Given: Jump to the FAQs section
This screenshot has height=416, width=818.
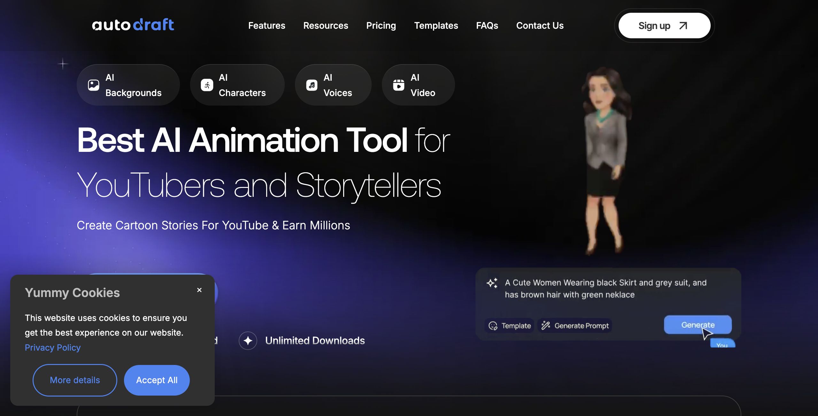Looking at the screenshot, I should (487, 26).
